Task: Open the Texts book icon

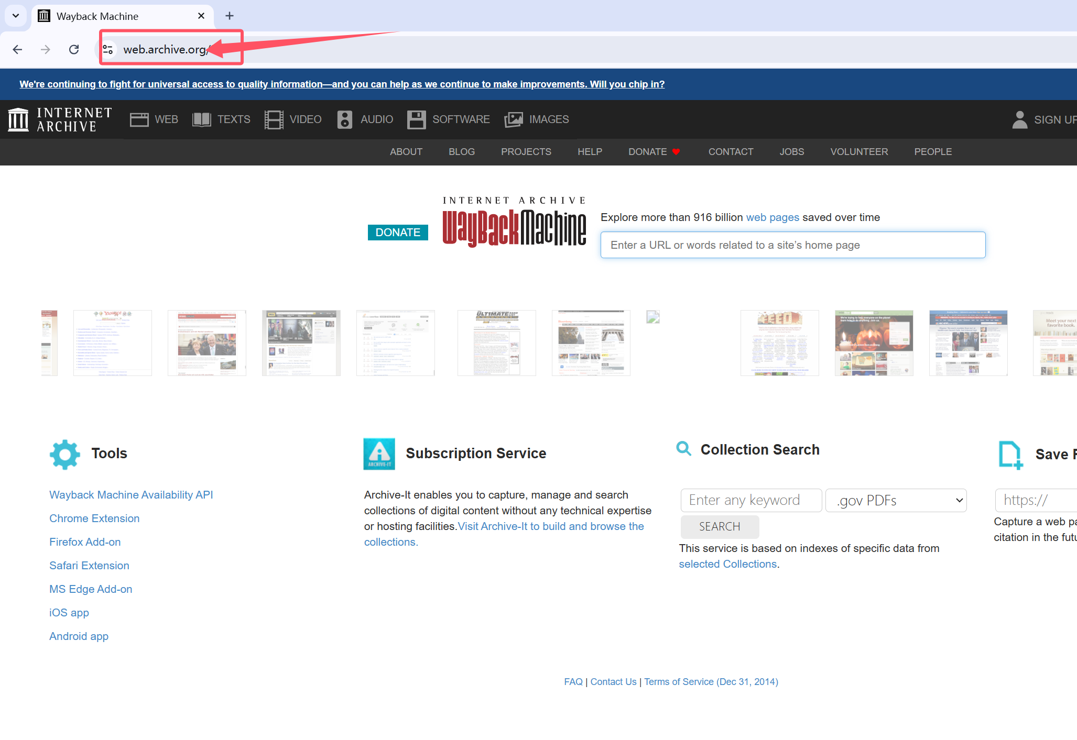Action: (x=201, y=119)
